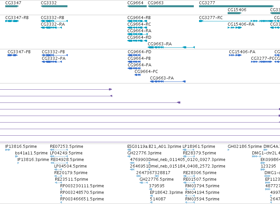The height and width of the screenshot is (204, 280).
Task: Click the CG9664-PB protein label
Action: [139, 58]
